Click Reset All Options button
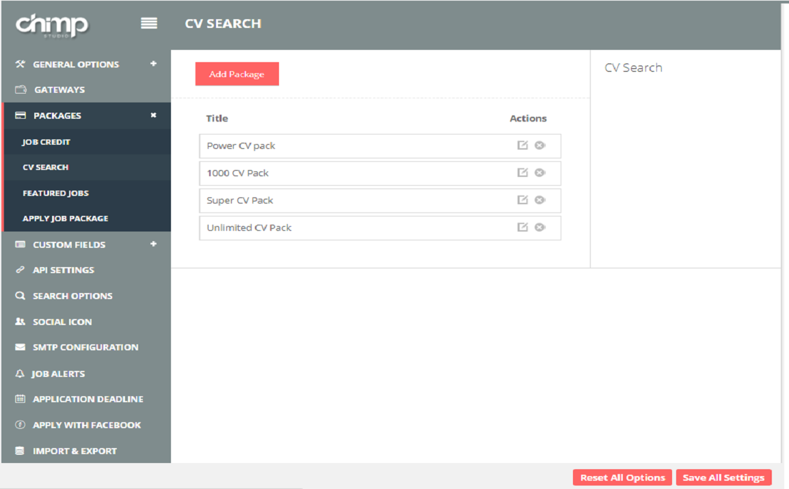 click(622, 477)
